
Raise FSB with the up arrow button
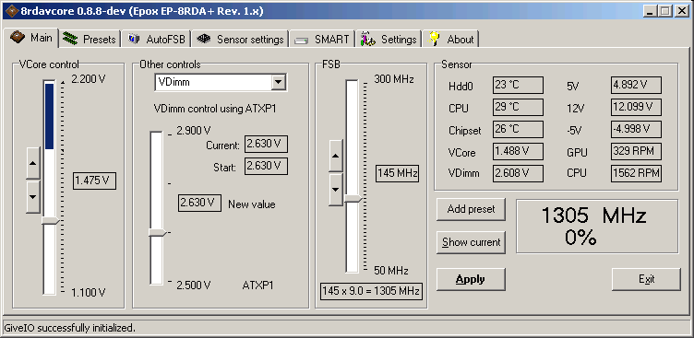tap(336, 156)
